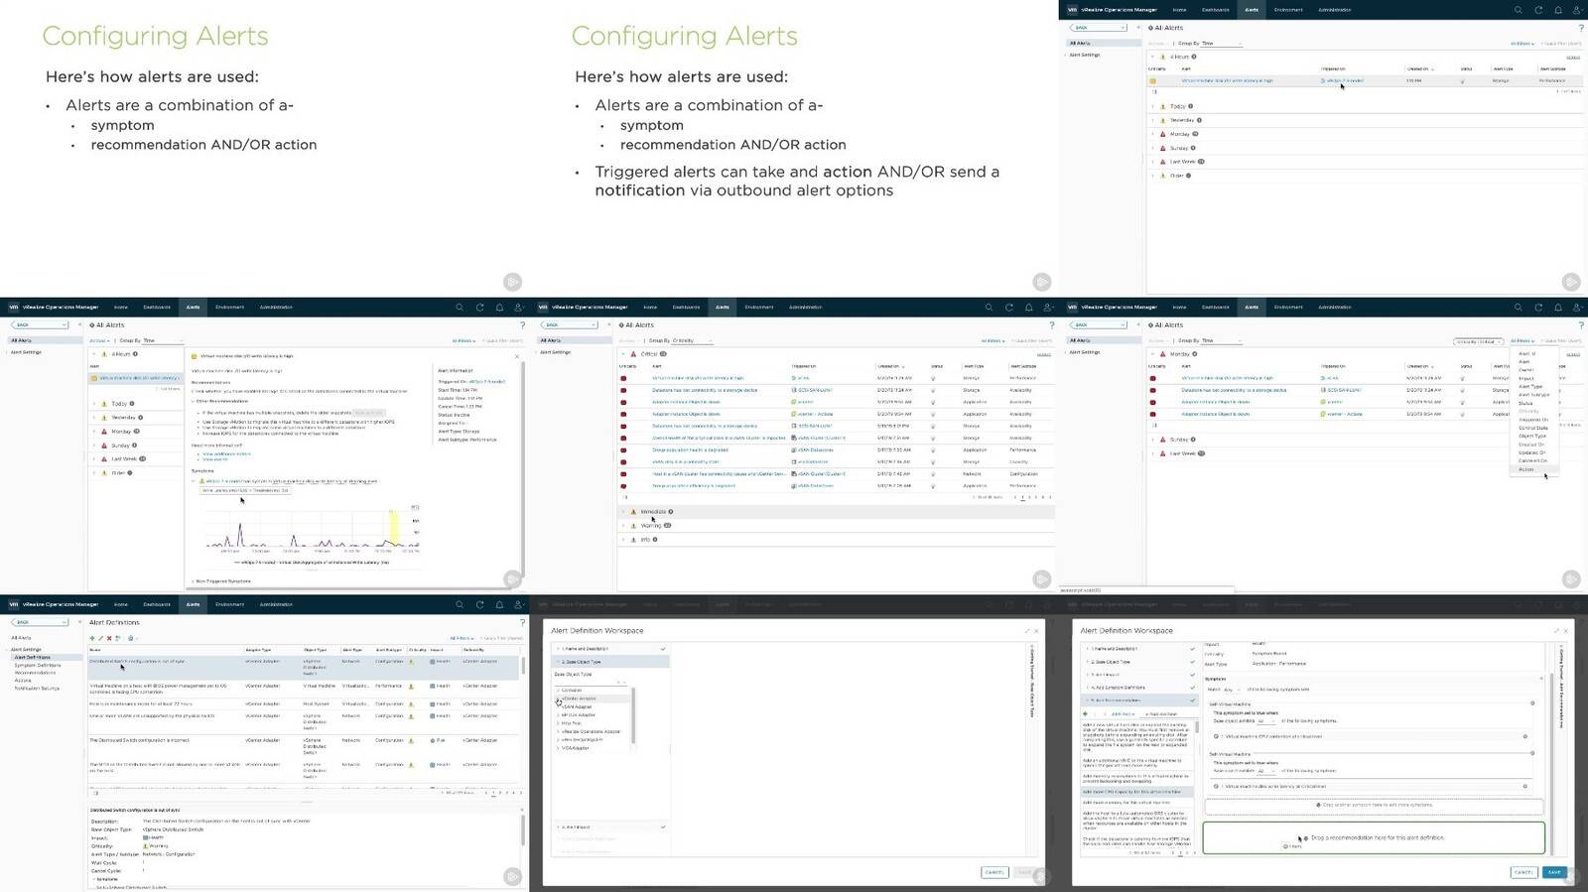Click the Criticality: Critical filter chip
The image size is (1588, 892).
[1478, 341]
